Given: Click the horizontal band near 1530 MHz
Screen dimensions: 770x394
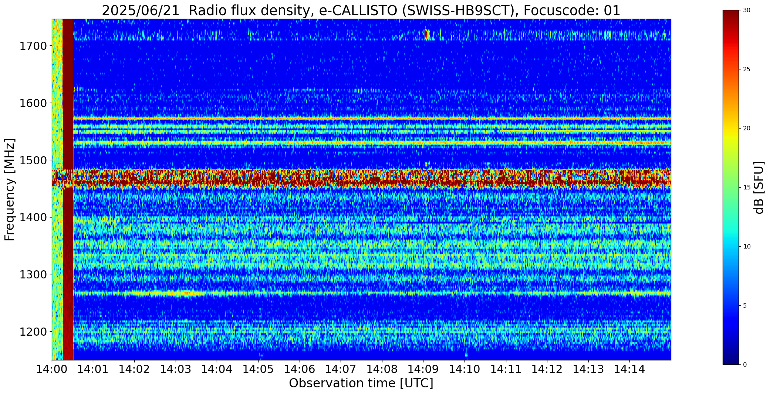Looking at the screenshot, I should coord(372,143).
